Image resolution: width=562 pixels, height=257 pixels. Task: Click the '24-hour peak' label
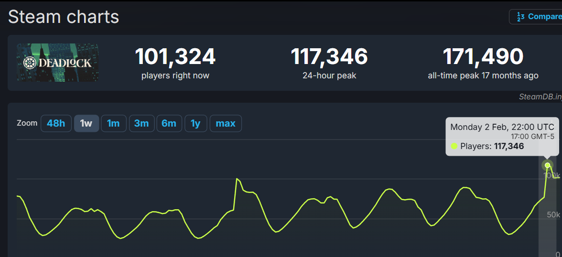coord(329,75)
